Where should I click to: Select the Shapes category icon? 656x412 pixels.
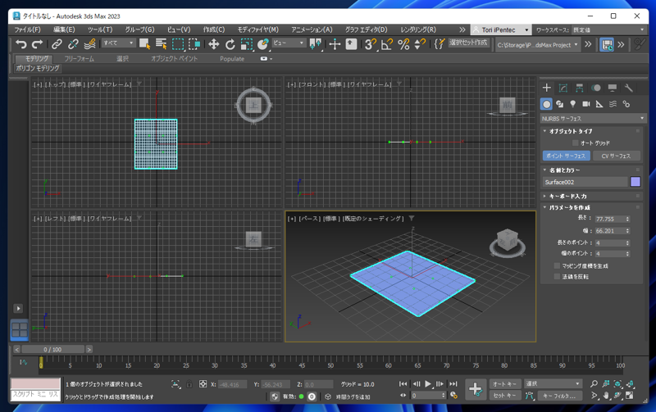pos(560,104)
